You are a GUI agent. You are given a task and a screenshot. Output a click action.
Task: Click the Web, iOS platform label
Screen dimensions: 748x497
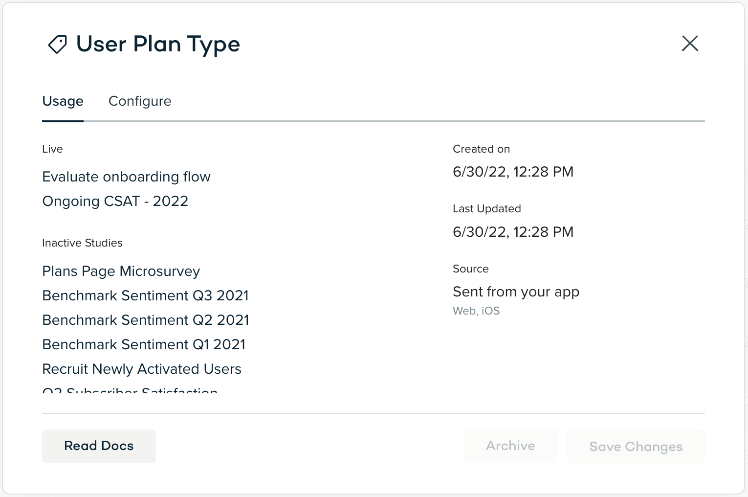pos(476,311)
